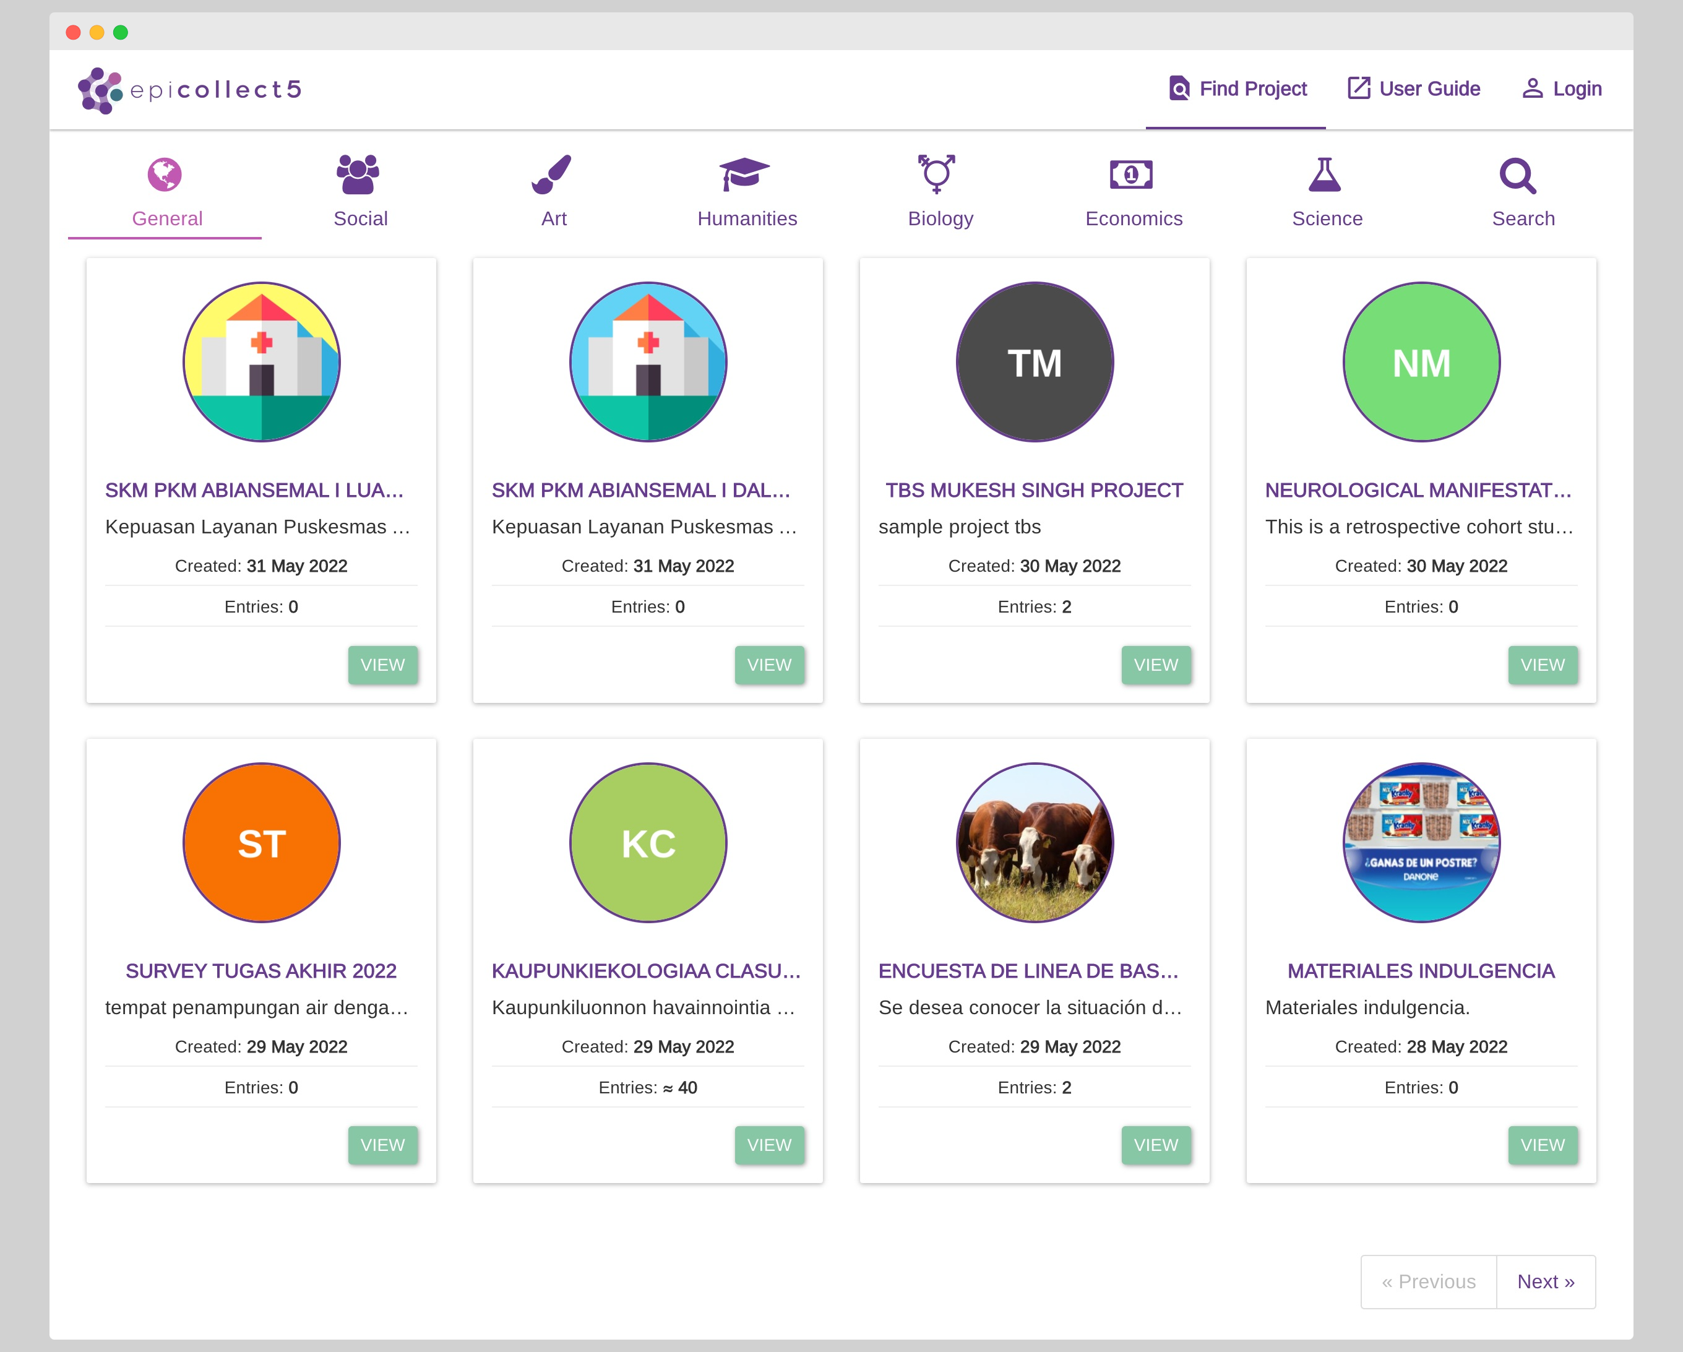Click the General globe icon
This screenshot has width=1683, height=1352.
(165, 174)
